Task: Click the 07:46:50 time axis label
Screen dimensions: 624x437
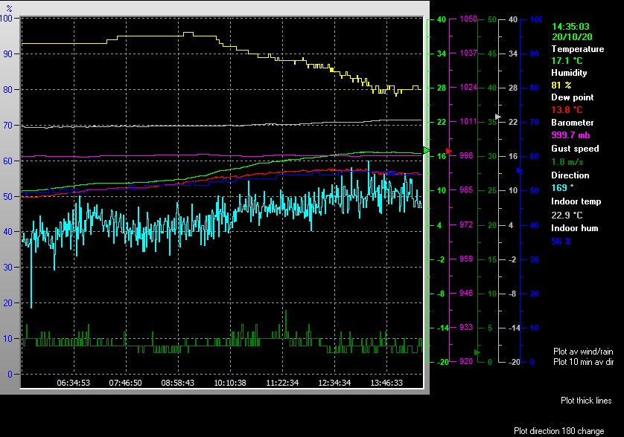Action: (125, 383)
